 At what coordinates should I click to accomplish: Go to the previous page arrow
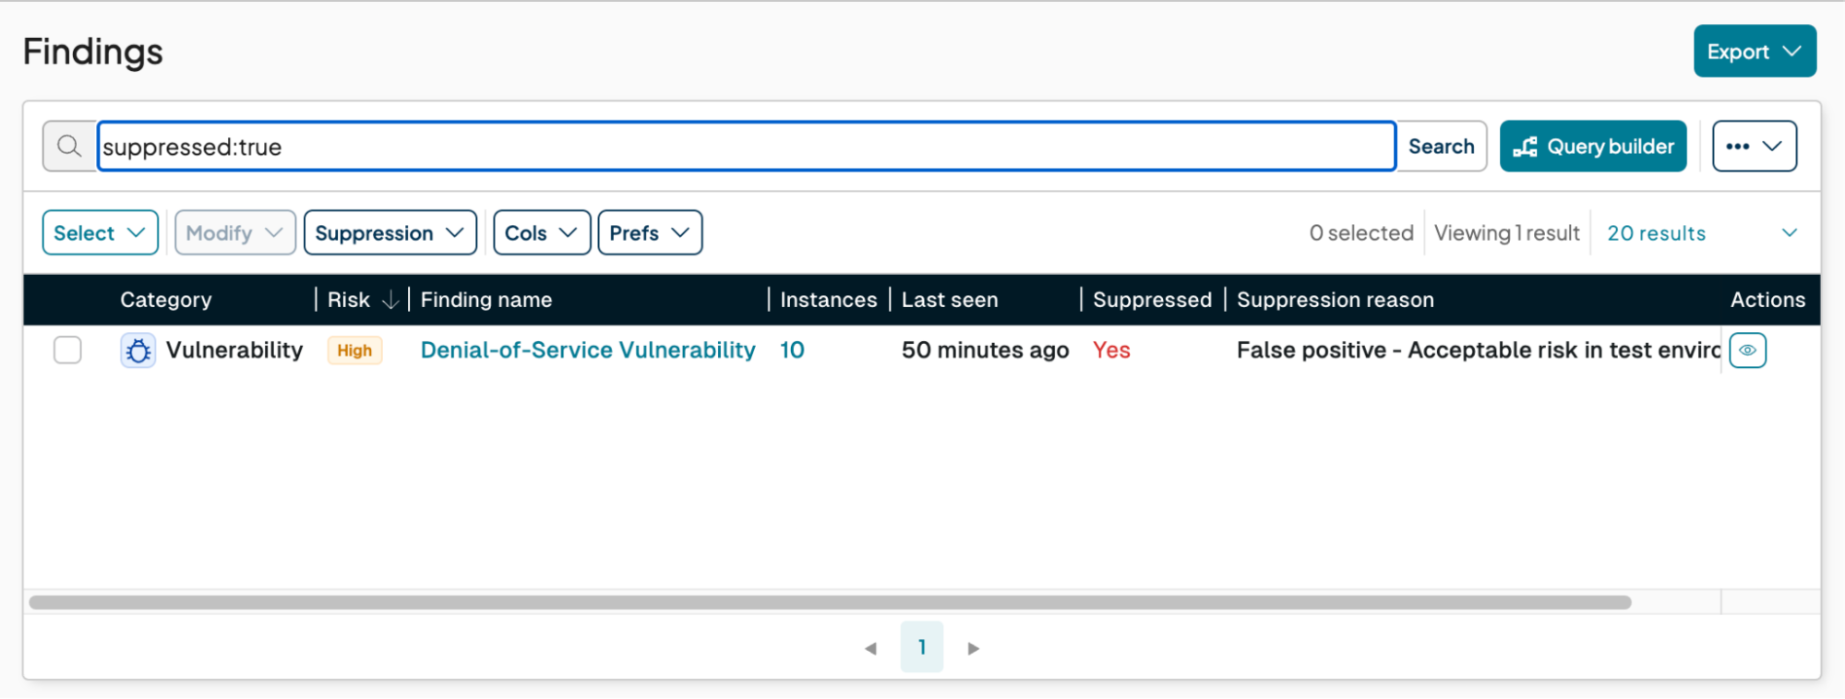pos(870,648)
